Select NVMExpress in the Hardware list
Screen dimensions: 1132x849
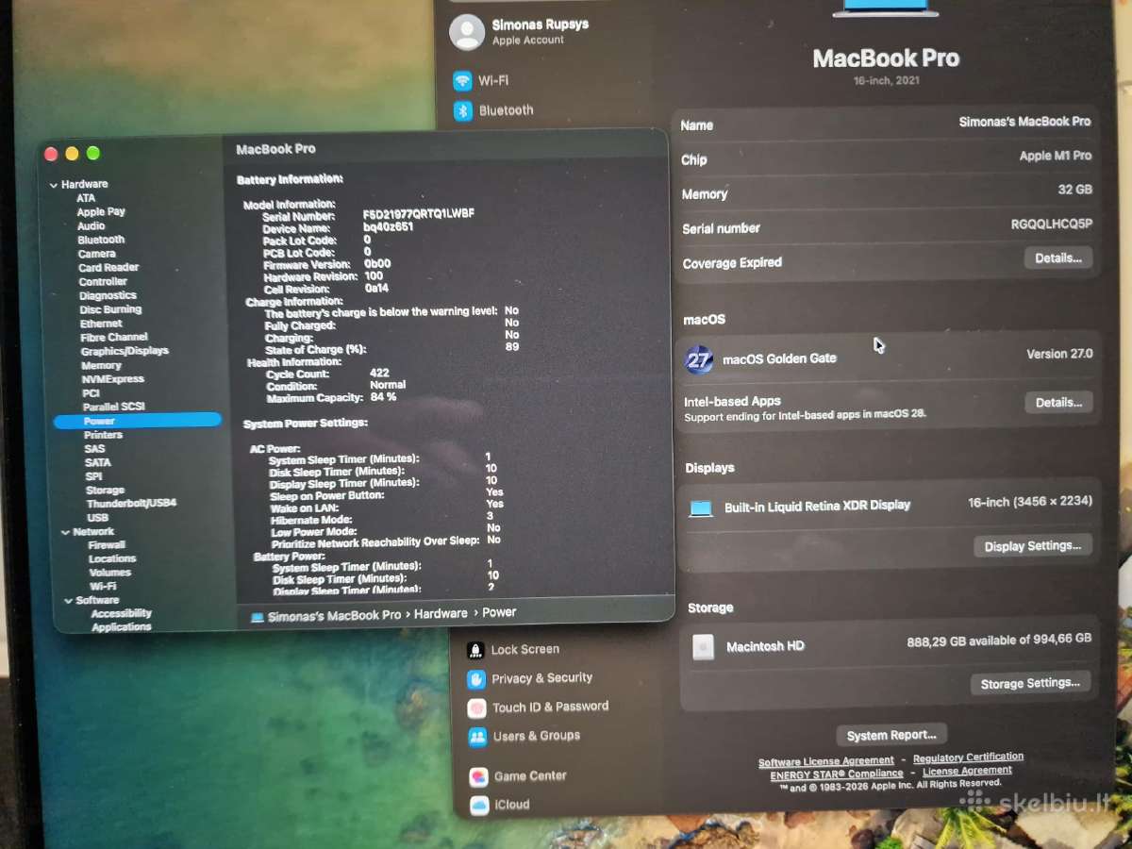point(113,379)
